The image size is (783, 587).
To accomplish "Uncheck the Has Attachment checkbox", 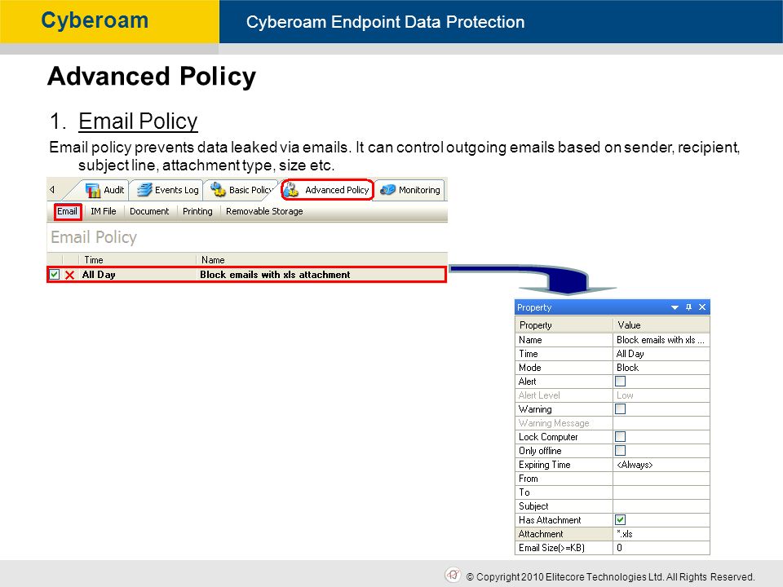I will tap(620, 520).
